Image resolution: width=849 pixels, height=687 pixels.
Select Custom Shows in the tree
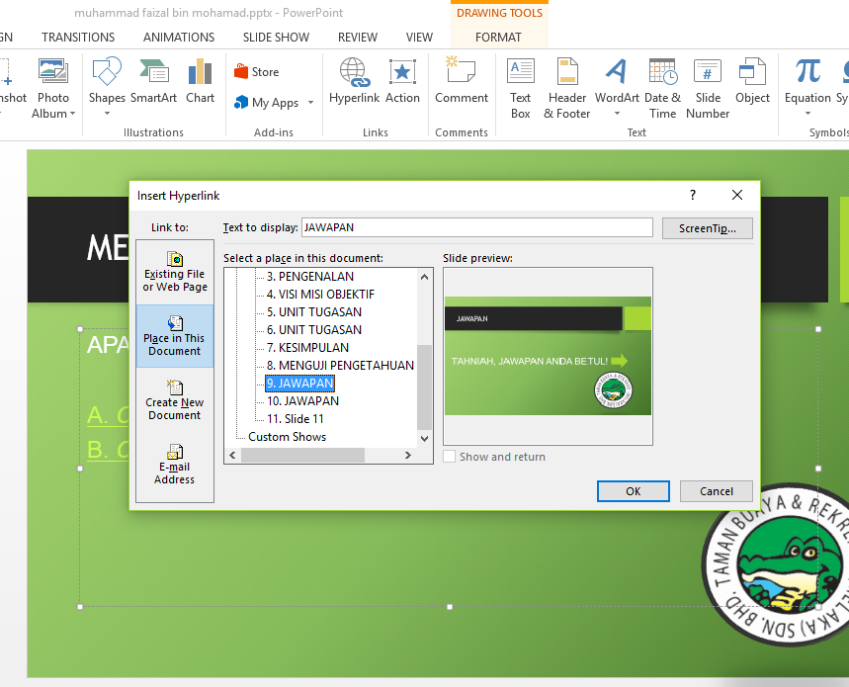[x=287, y=437]
